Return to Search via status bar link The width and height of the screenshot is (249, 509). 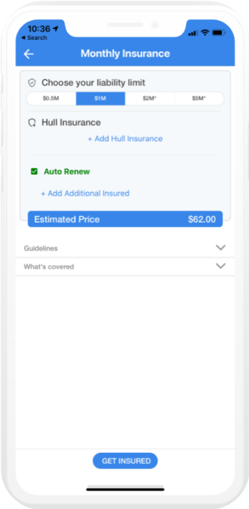(x=34, y=38)
